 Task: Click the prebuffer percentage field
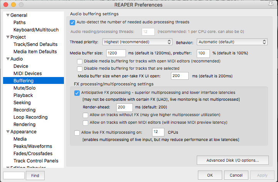[x=203, y=53]
